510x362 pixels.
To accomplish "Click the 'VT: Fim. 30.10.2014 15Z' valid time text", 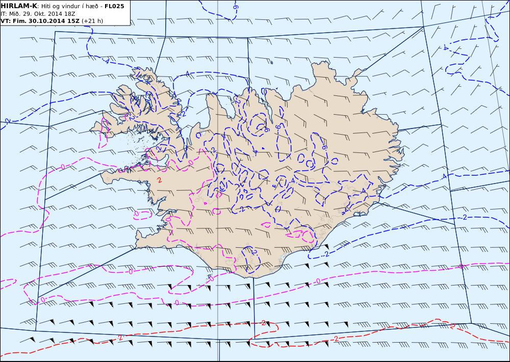I will click(40, 21).
